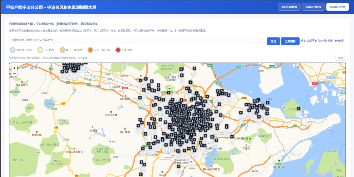Click the 定位 locate button
The width and height of the screenshot is (354, 177).
click(x=273, y=41)
